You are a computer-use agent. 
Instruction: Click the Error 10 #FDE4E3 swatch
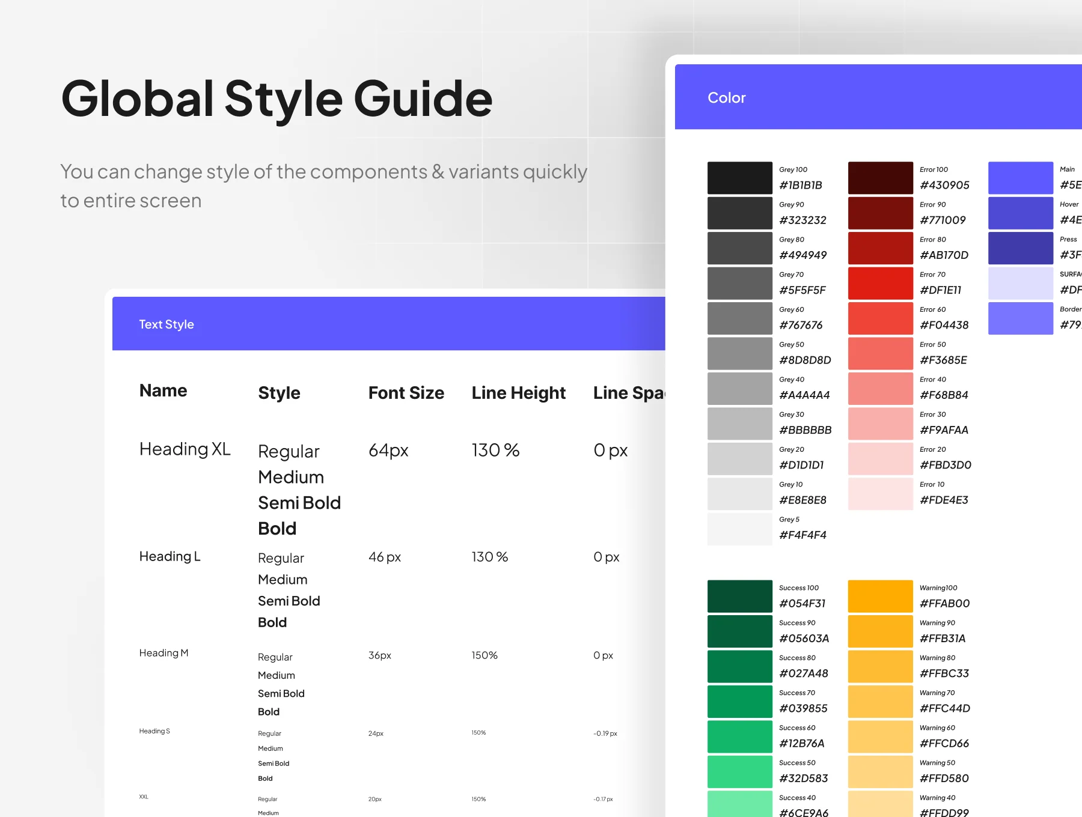pos(880,493)
